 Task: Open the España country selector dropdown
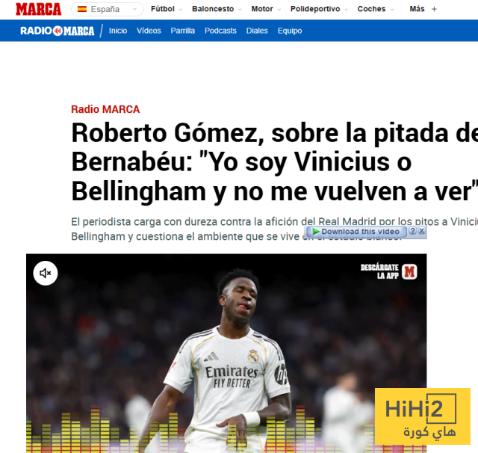(x=108, y=9)
